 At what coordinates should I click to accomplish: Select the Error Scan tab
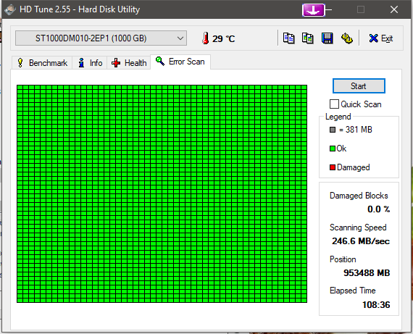(x=180, y=62)
